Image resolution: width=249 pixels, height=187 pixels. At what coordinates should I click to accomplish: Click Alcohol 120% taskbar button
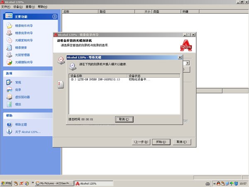94,183
